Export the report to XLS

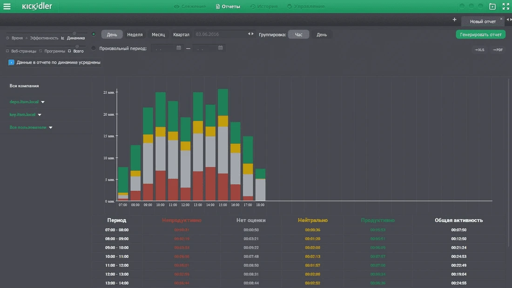(x=479, y=50)
